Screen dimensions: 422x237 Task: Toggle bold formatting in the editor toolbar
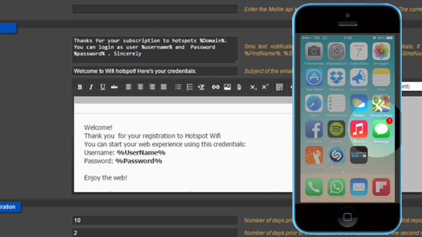pyautogui.click(x=80, y=87)
